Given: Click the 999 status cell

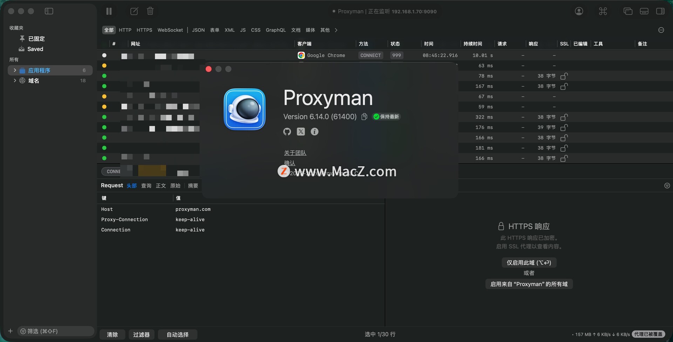Looking at the screenshot, I should 396,55.
